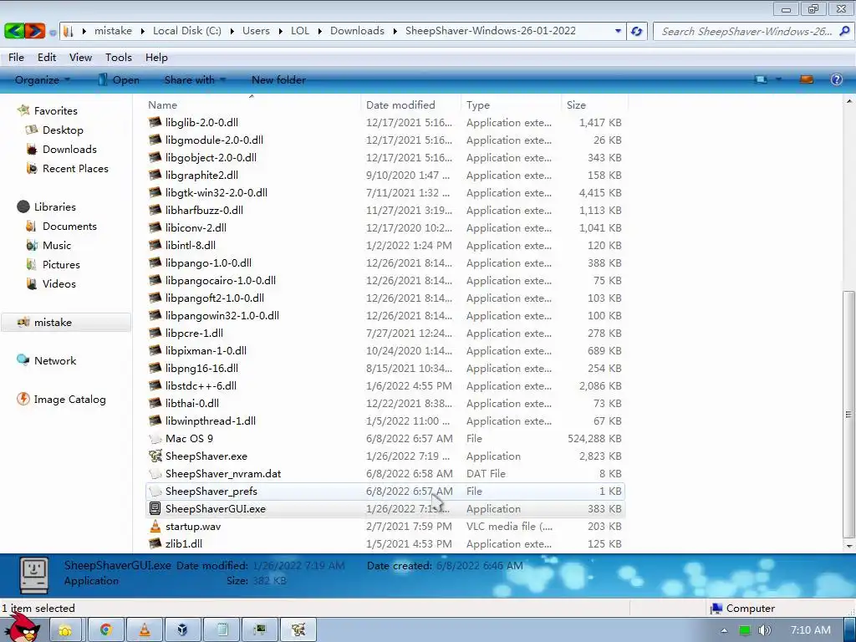This screenshot has width=856, height=642.
Task: Select the Mac OS 9 file icon
Action: pos(155,438)
